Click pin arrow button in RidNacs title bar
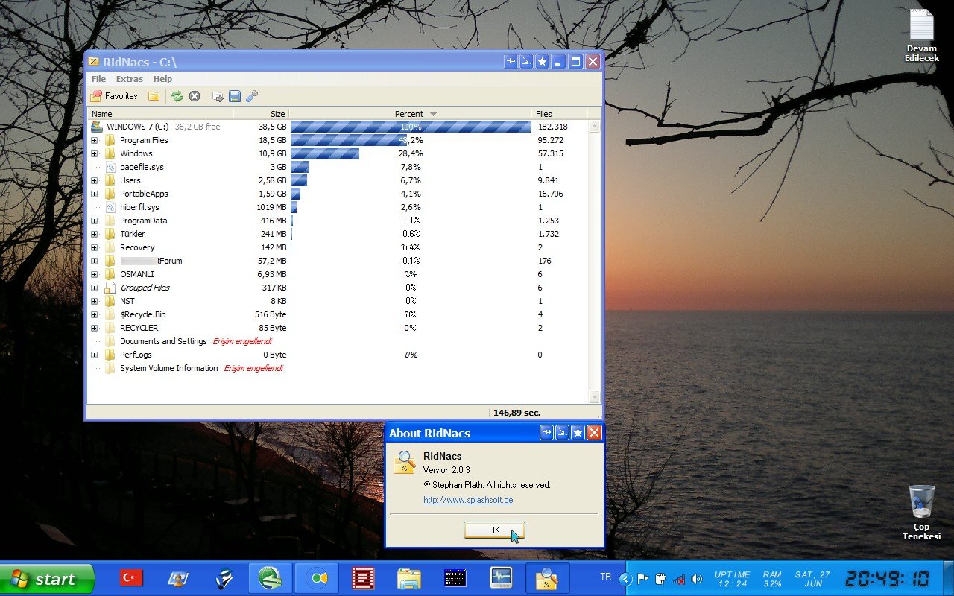954x596 pixels. coord(511,62)
